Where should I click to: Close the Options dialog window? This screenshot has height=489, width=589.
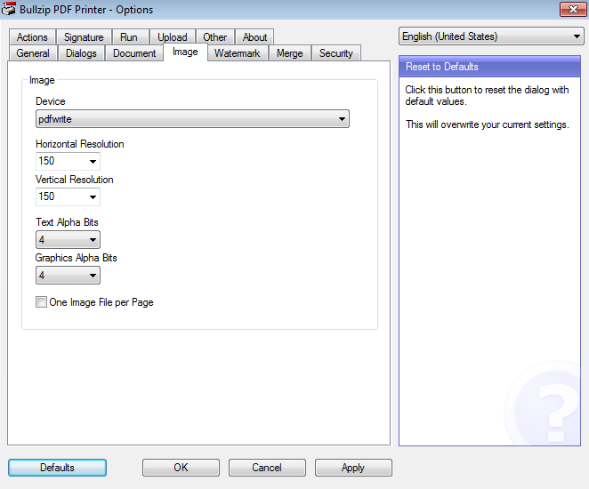coord(572,10)
